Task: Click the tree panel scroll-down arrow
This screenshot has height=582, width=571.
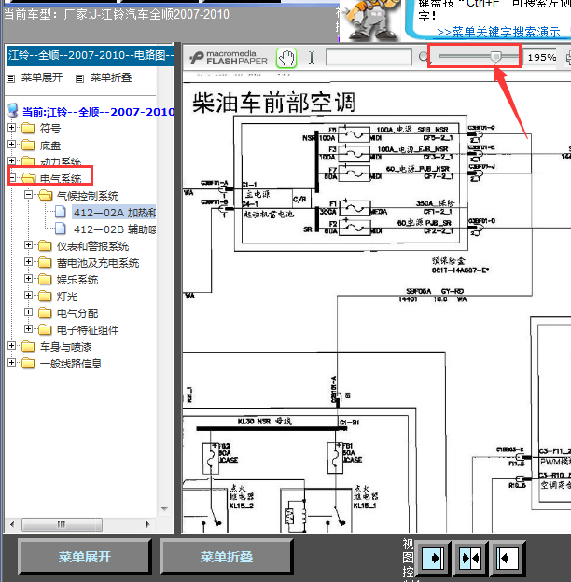Action: pyautogui.click(x=164, y=509)
